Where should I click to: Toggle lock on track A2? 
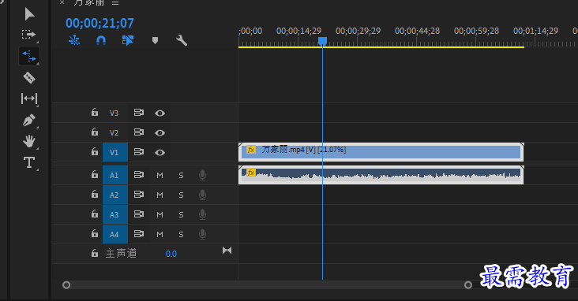[x=95, y=194]
